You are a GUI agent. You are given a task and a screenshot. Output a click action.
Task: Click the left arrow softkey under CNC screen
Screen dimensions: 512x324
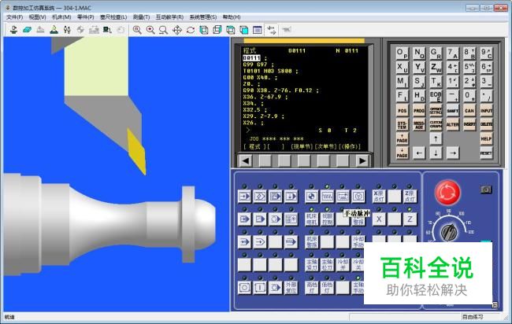point(246,160)
